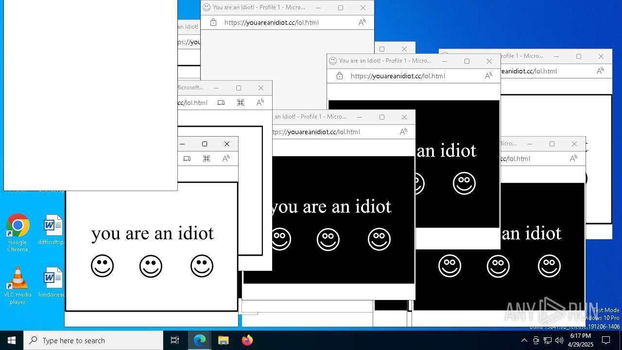The image size is (622, 350).
Task: Click 'you are an idiot' text on white page
Action: 153,234
